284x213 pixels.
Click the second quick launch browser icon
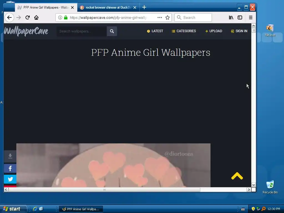tap(41, 209)
